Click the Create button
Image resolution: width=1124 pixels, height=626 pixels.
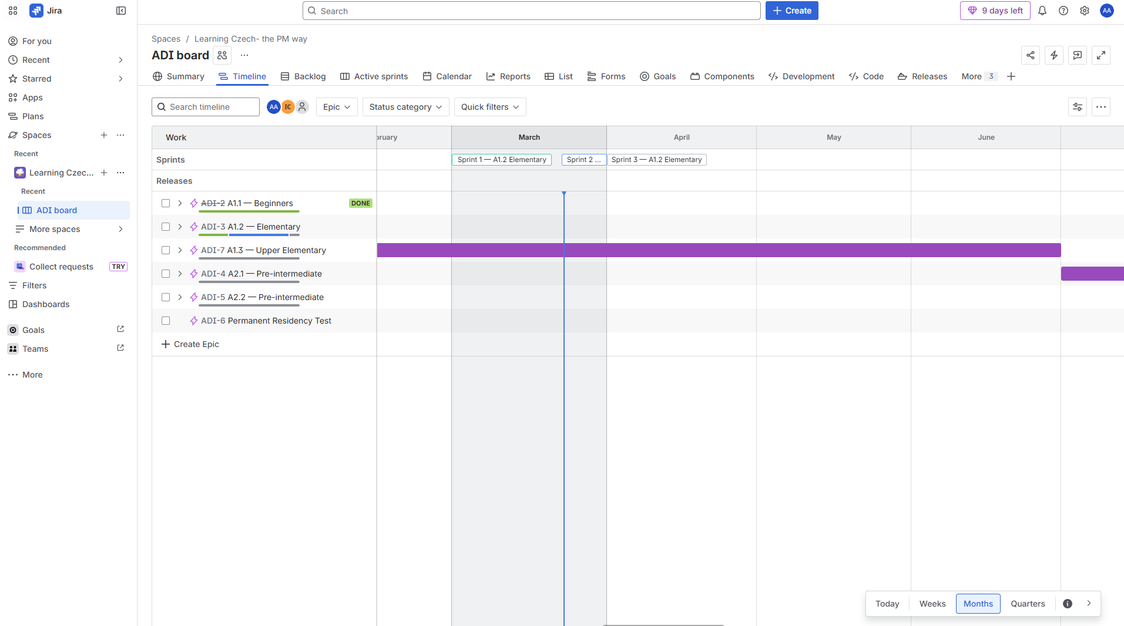[791, 11]
